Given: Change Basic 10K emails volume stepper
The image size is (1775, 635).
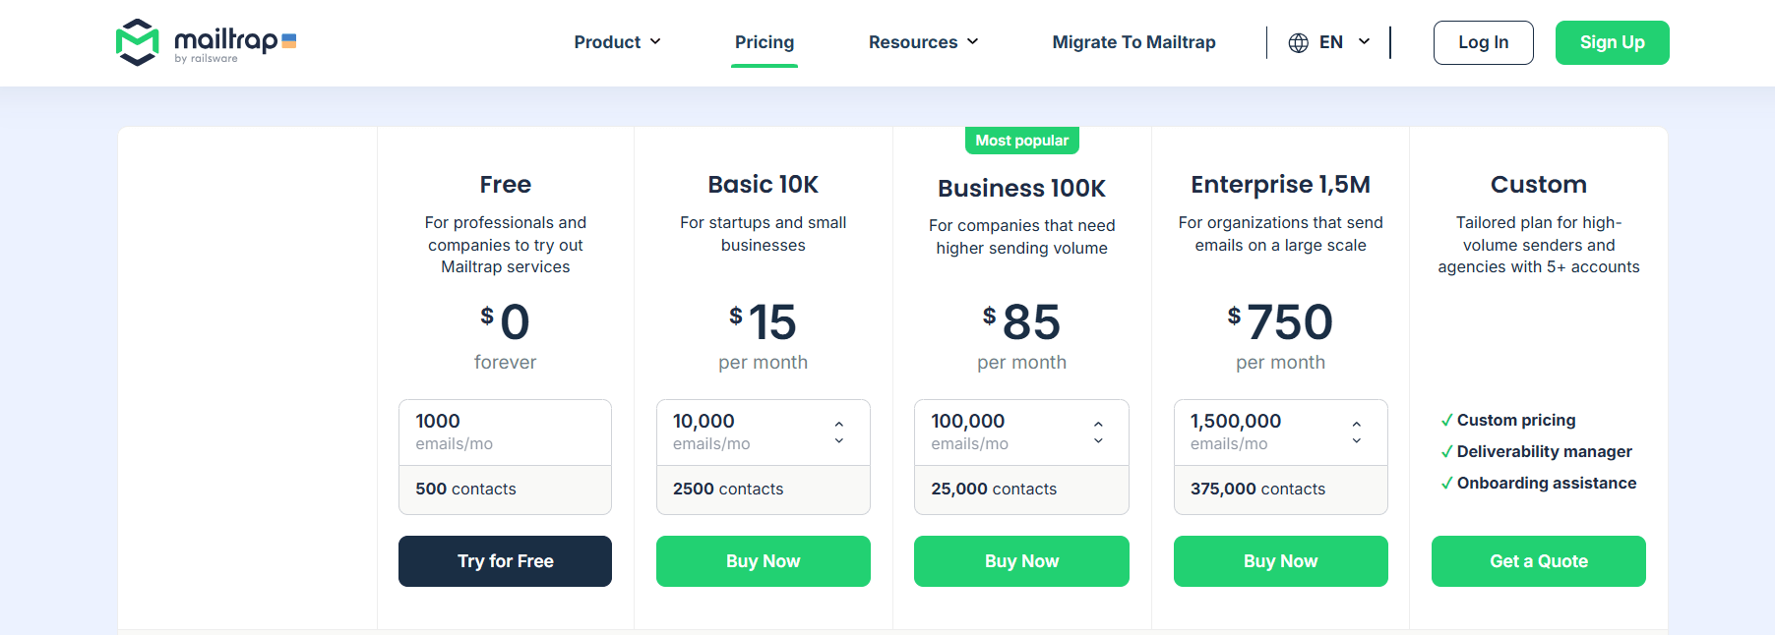Looking at the screenshot, I should click(x=839, y=433).
